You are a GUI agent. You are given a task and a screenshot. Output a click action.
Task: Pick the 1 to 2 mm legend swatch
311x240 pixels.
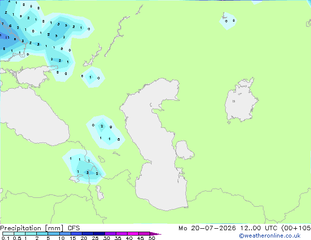coord(31,234)
